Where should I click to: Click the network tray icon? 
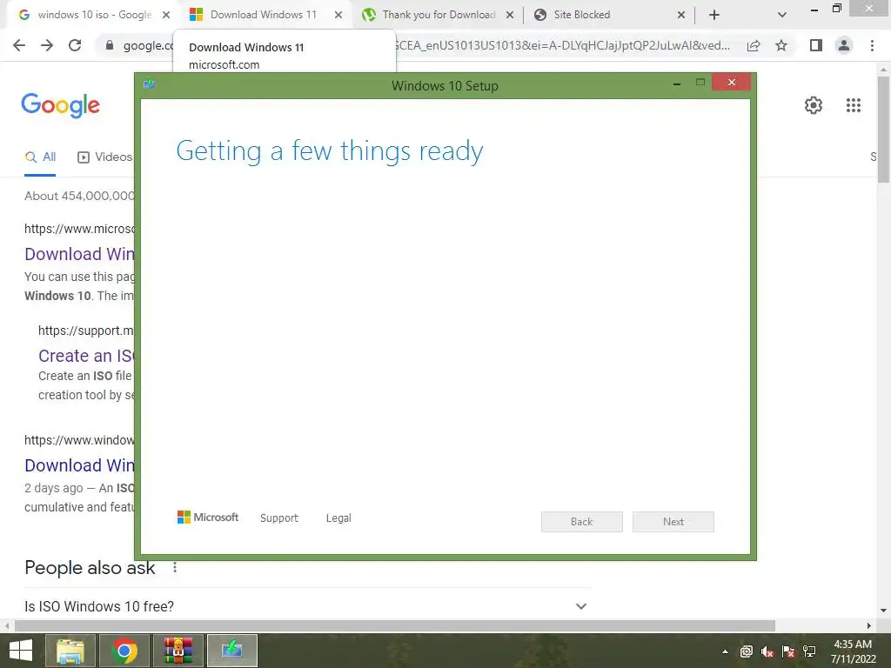click(809, 651)
